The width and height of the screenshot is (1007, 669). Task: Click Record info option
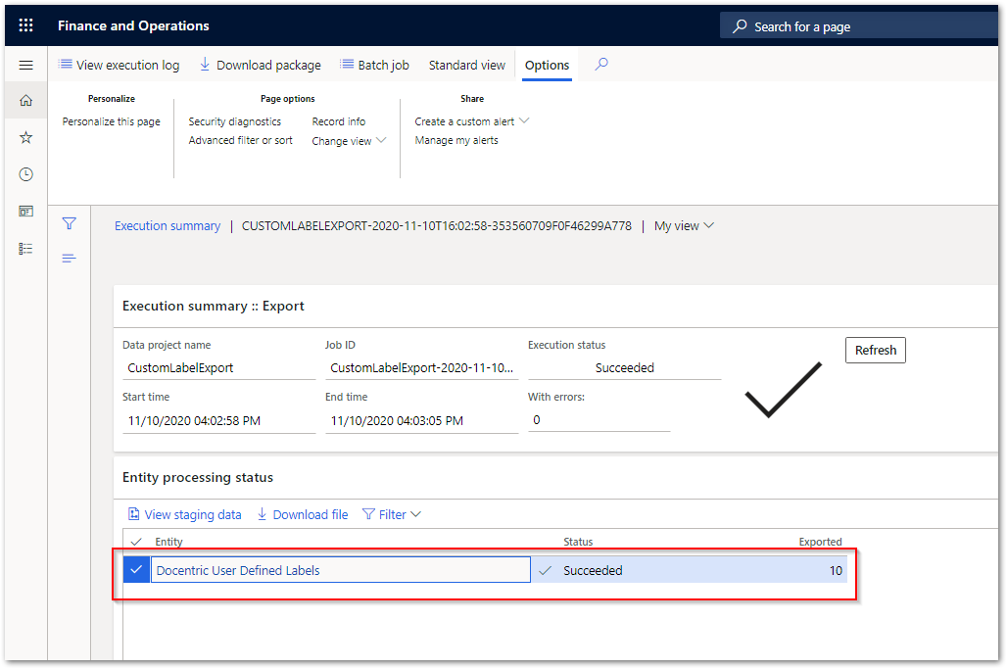pyautogui.click(x=339, y=121)
